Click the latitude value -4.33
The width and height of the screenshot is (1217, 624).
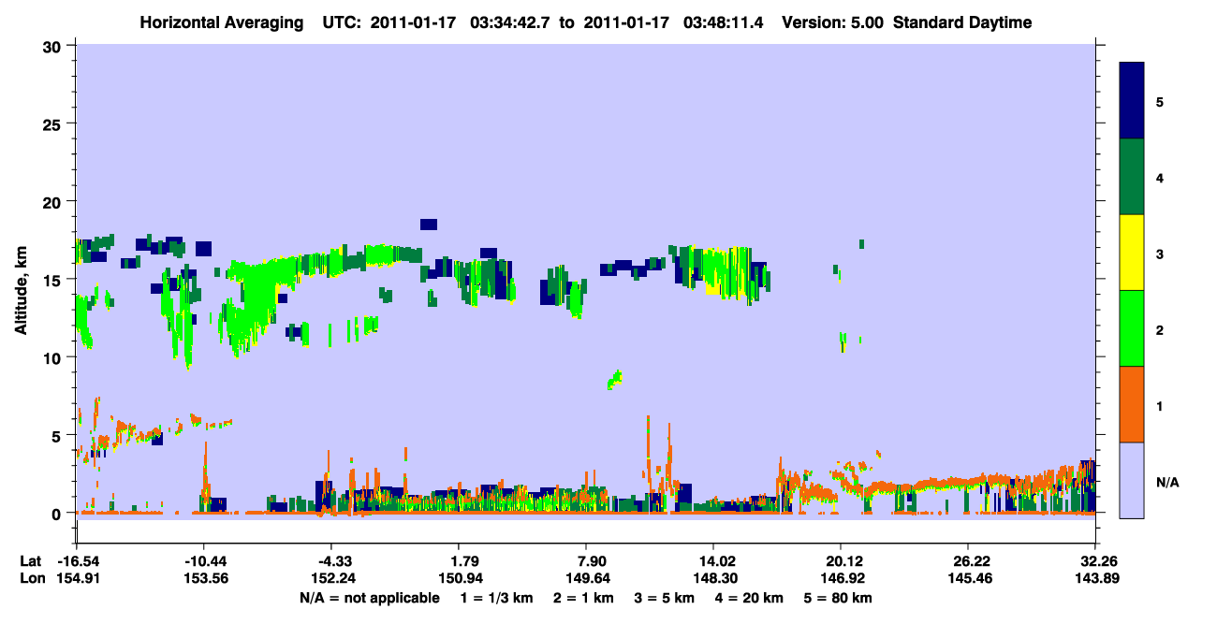tap(330, 561)
